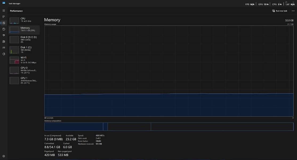The width and height of the screenshot is (297, 160).
Task: Open the Startup apps page icon
Action: [x=4, y=35]
